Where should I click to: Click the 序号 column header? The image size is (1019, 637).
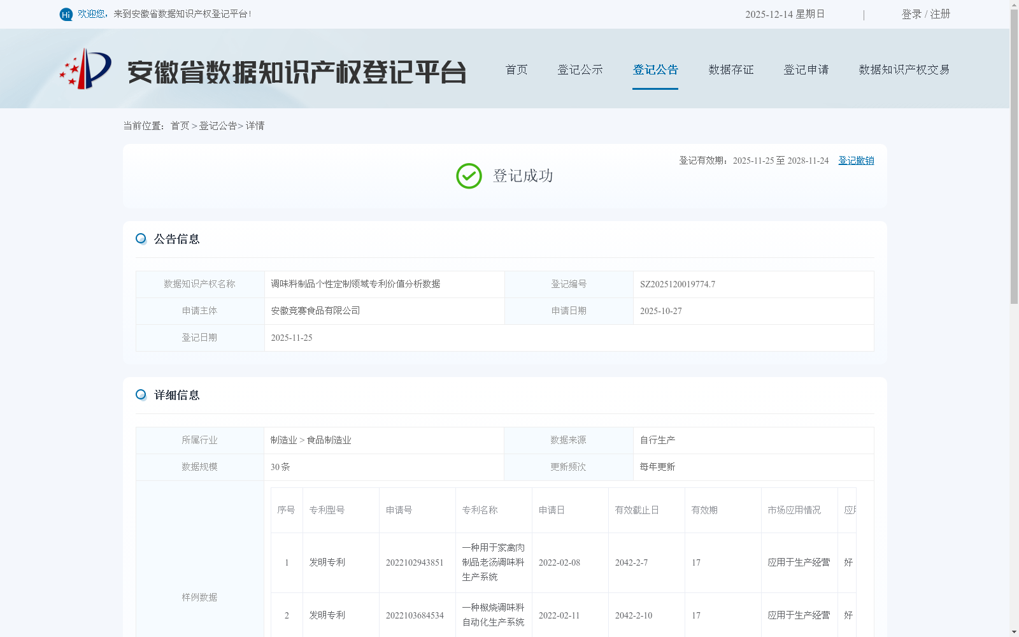click(286, 510)
